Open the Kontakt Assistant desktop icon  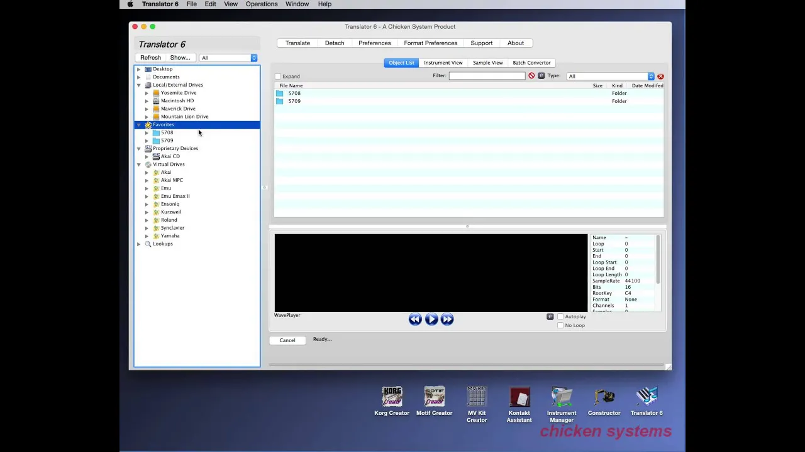519,404
